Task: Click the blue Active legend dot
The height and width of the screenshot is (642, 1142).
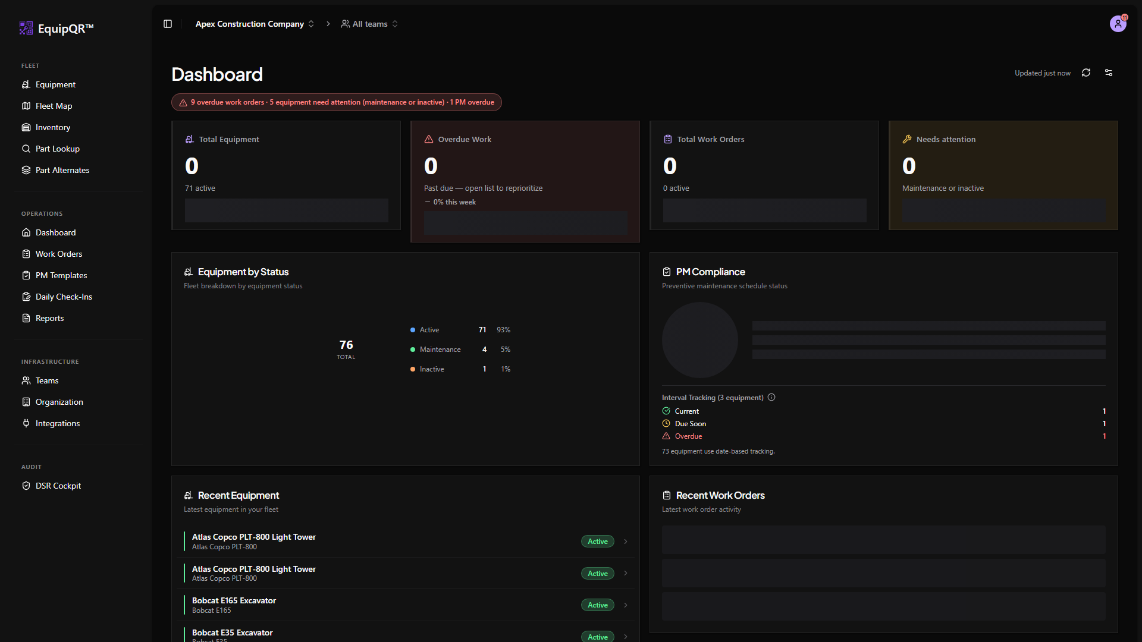Action: click(x=413, y=330)
